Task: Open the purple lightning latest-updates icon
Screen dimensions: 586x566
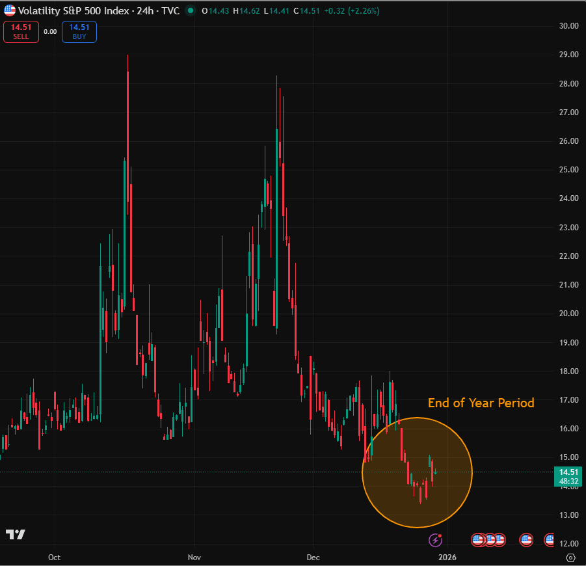Action: pyautogui.click(x=435, y=540)
